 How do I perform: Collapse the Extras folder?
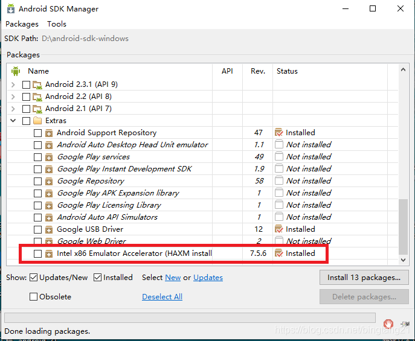point(13,121)
